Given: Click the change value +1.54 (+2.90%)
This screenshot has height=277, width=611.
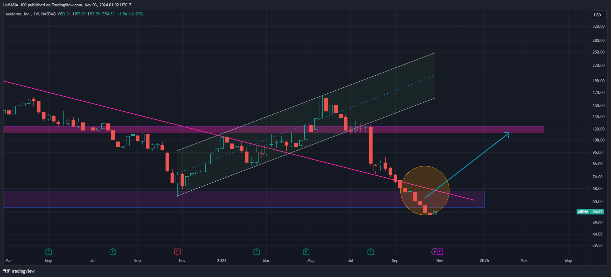Looking at the screenshot, I should pyautogui.click(x=130, y=14).
